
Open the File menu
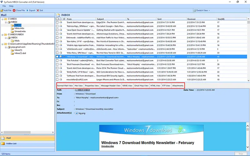4,6
